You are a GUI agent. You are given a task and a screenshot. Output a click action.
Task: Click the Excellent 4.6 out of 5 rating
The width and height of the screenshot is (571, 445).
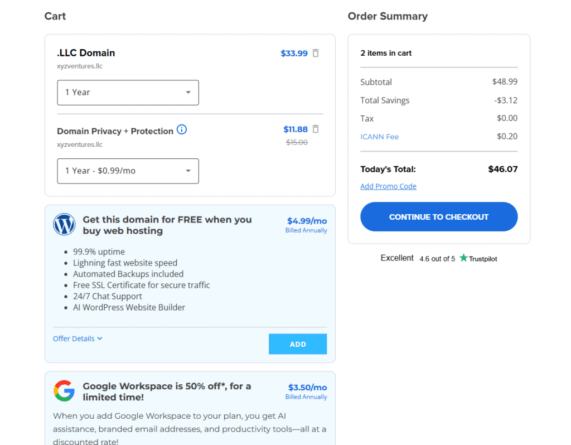coord(418,258)
